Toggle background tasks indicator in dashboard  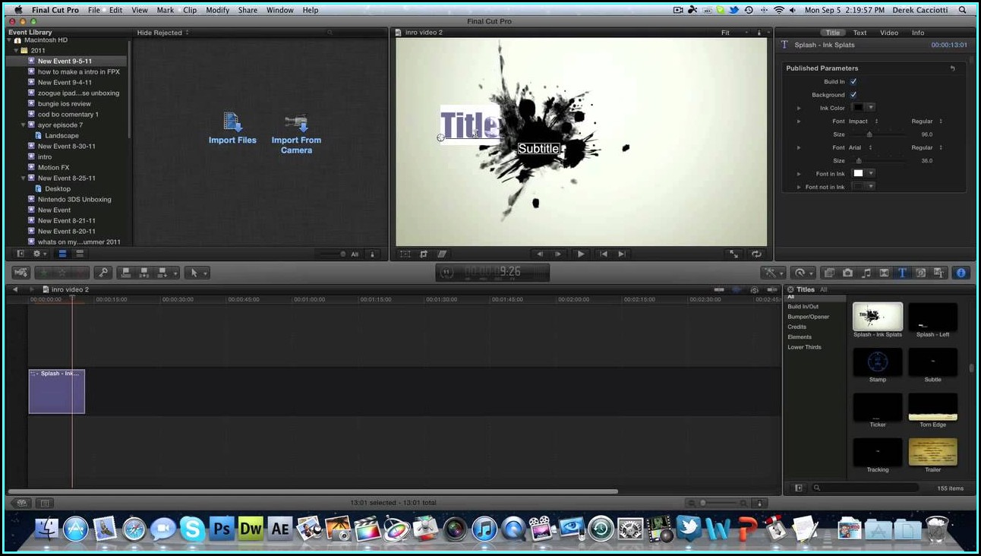pos(447,273)
